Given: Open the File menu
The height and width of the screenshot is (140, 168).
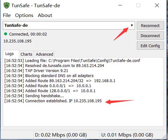Looking at the screenshot, I should coord(7,15).
